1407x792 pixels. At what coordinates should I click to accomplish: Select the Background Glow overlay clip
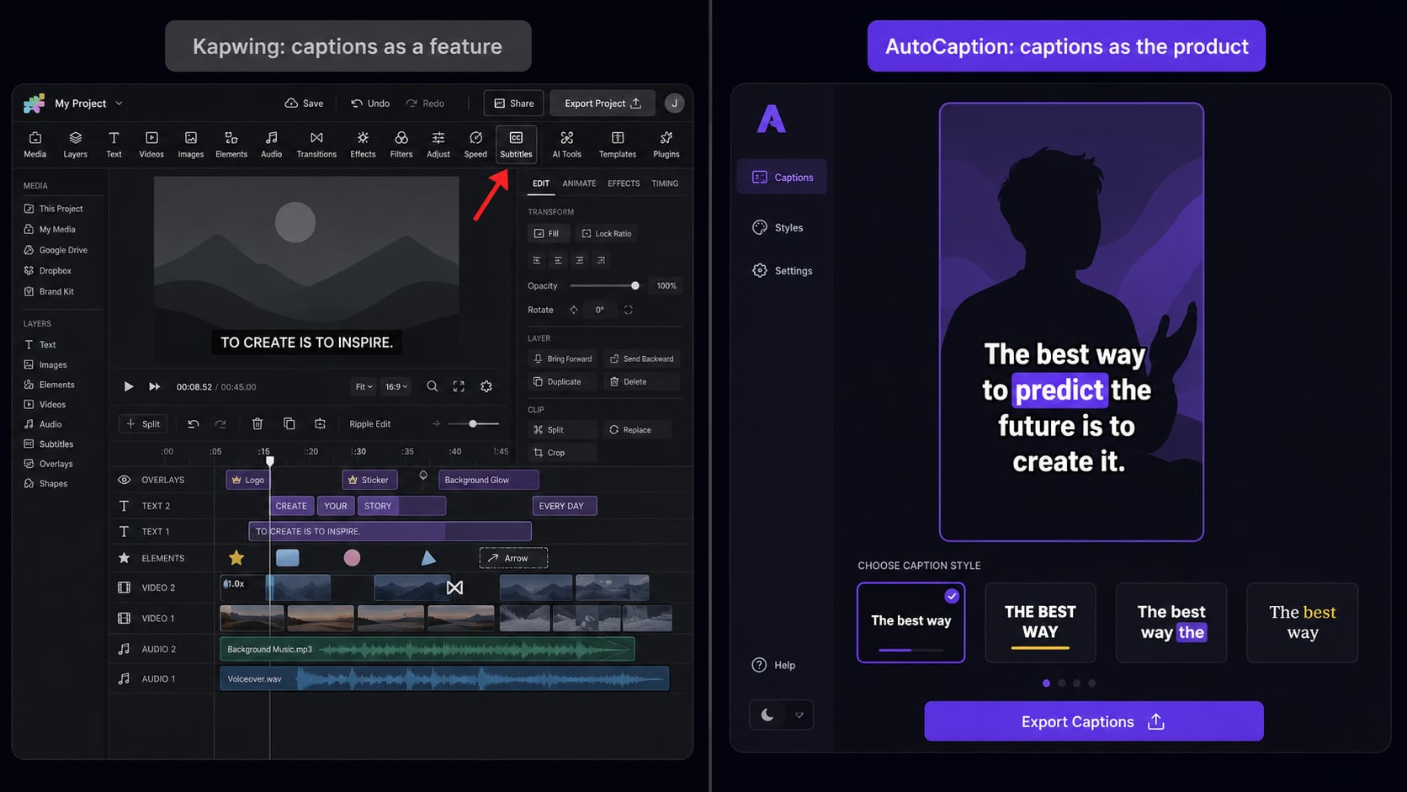pos(488,480)
